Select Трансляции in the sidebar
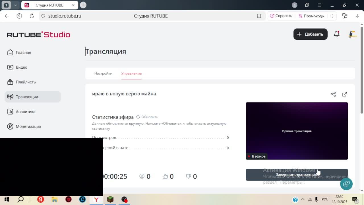The image size is (364, 205). [33, 97]
